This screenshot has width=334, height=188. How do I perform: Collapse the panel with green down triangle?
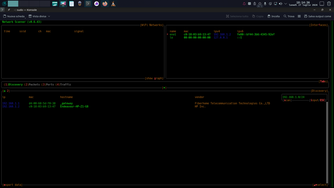click(x=164, y=87)
